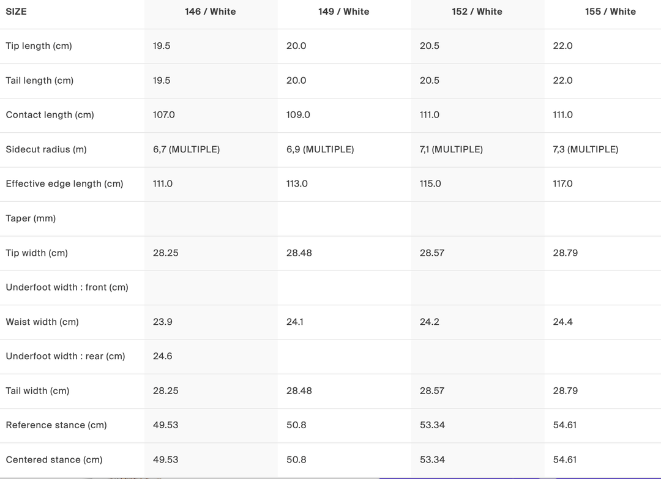Click "Underfoot width : front (cm)" label
This screenshot has height=479, width=661.
(67, 288)
